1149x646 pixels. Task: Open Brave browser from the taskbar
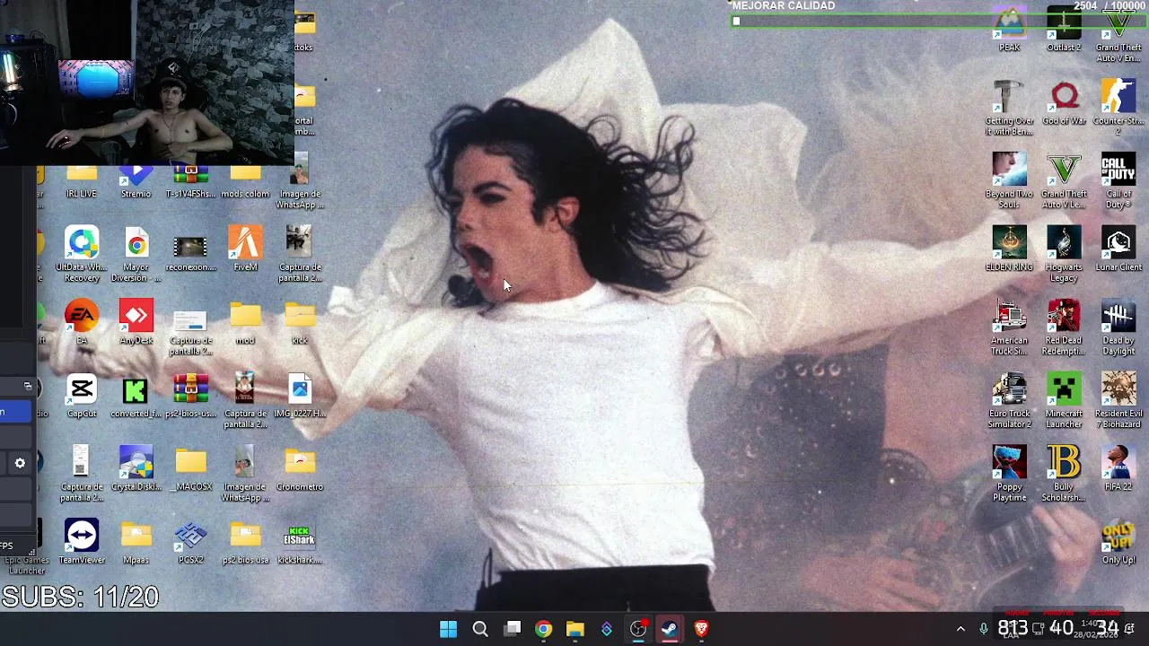coord(701,629)
